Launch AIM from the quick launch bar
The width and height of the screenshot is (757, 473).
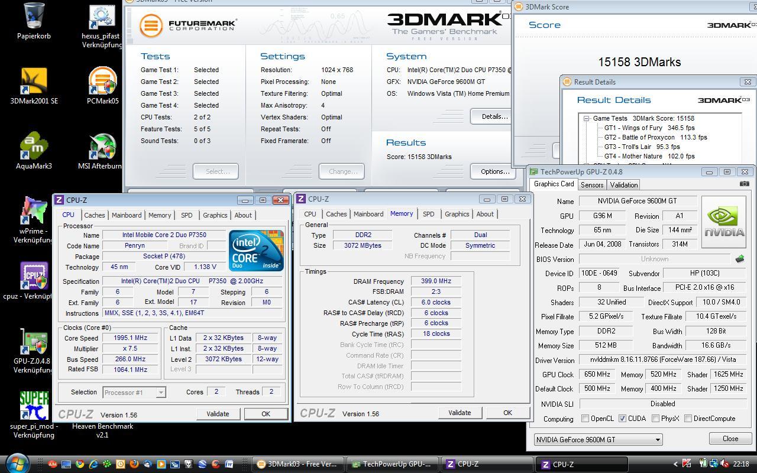click(x=53, y=464)
